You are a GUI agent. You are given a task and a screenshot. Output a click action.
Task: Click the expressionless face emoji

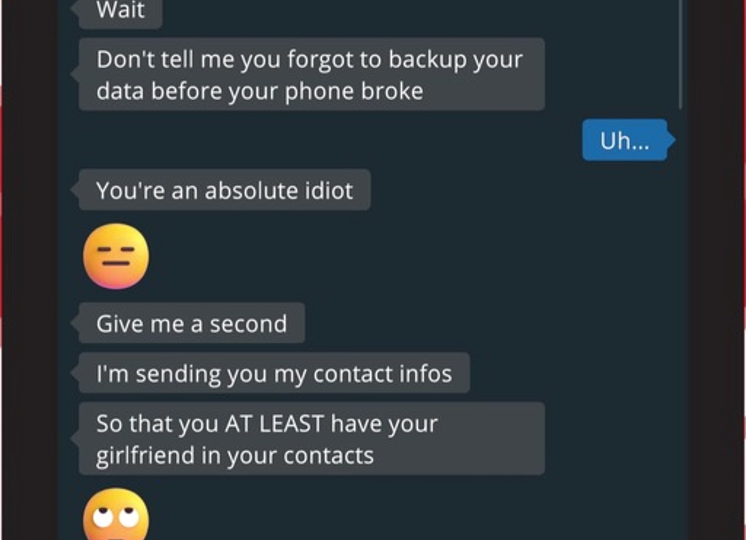pos(116,256)
